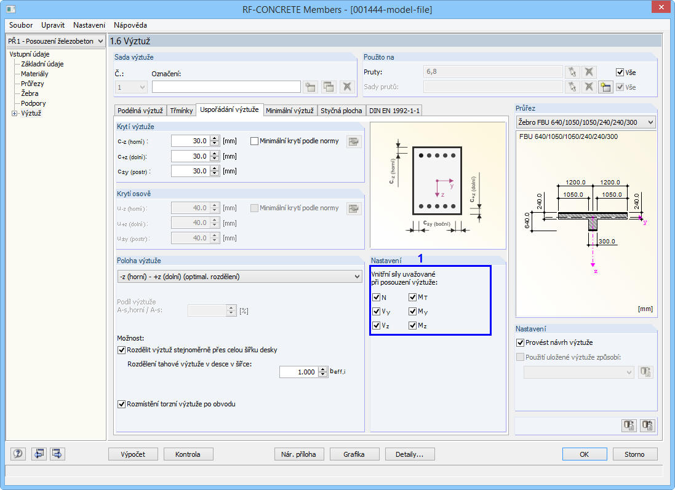Image resolution: width=675 pixels, height=490 pixels.
Task: Uncheck the Vz internal force checkbox
Action: pyautogui.click(x=377, y=325)
